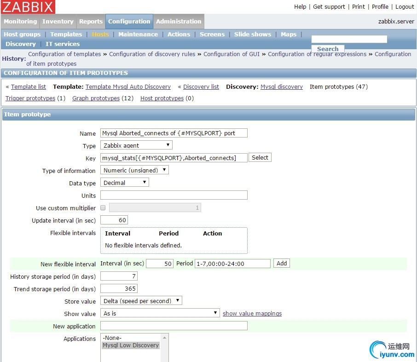Go to Actions submenu

point(179,34)
